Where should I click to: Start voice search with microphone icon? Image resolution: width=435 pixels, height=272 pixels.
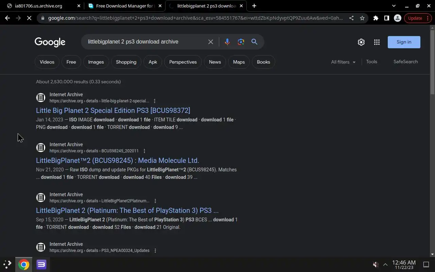227,42
